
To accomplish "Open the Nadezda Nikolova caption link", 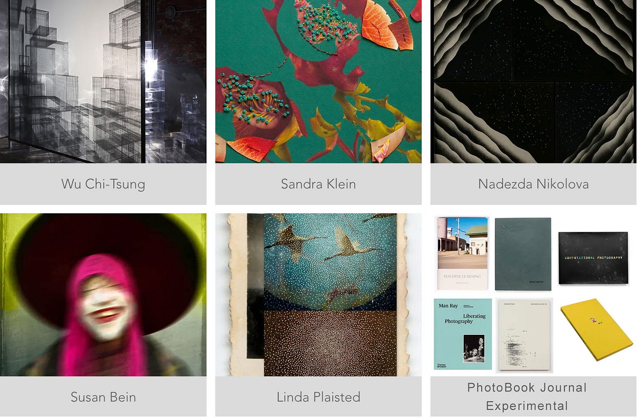I will click(x=533, y=184).
